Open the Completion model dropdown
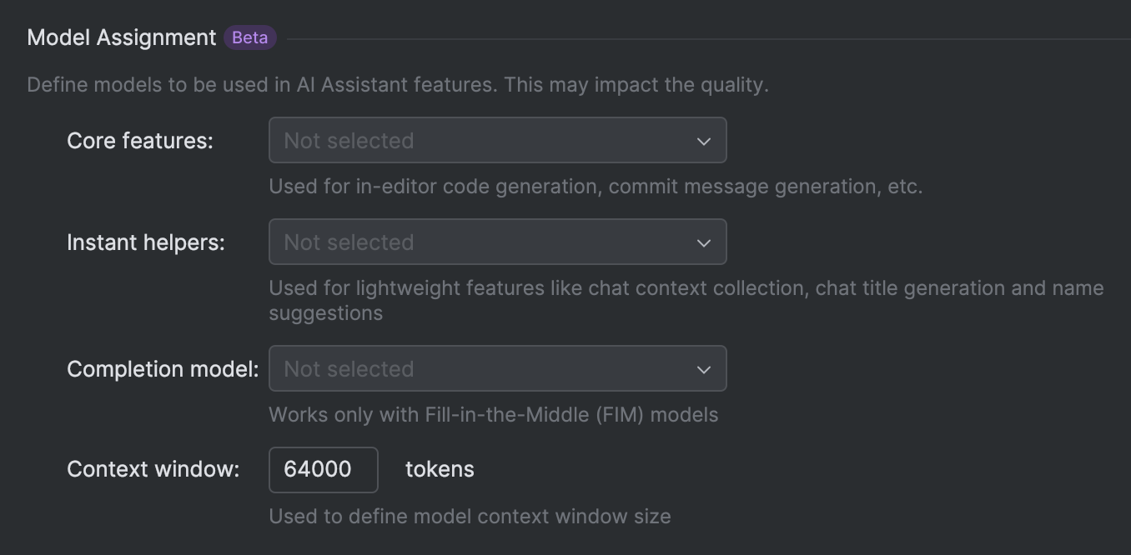This screenshot has height=555, width=1131. tap(497, 368)
